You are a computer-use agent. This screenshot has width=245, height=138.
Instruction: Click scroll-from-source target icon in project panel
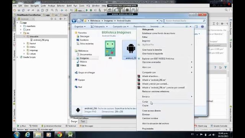52,19
